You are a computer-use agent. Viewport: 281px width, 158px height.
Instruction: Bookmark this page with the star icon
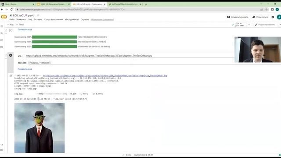coord(267,9)
